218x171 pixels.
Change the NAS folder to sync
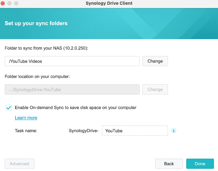click(x=155, y=61)
